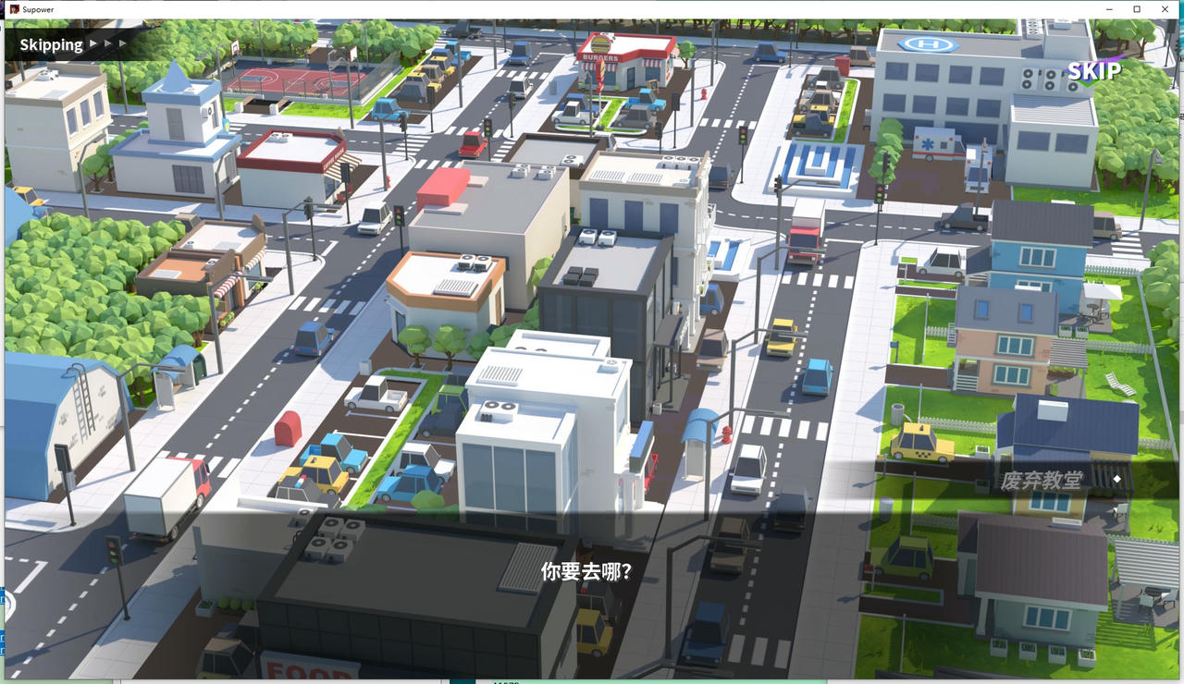Click the red mailbox near parking lot

click(x=288, y=429)
